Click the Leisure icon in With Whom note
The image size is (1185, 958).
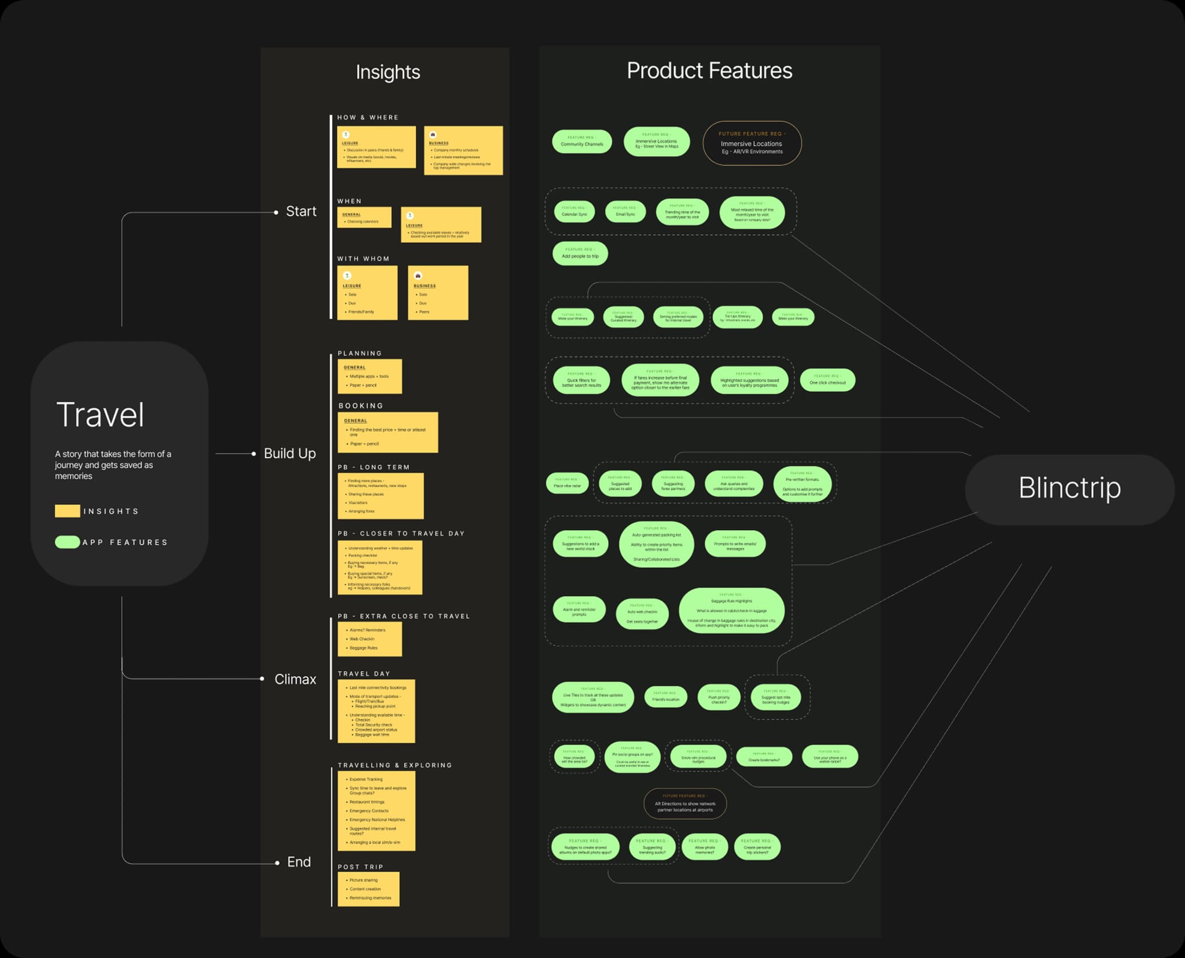tap(347, 276)
